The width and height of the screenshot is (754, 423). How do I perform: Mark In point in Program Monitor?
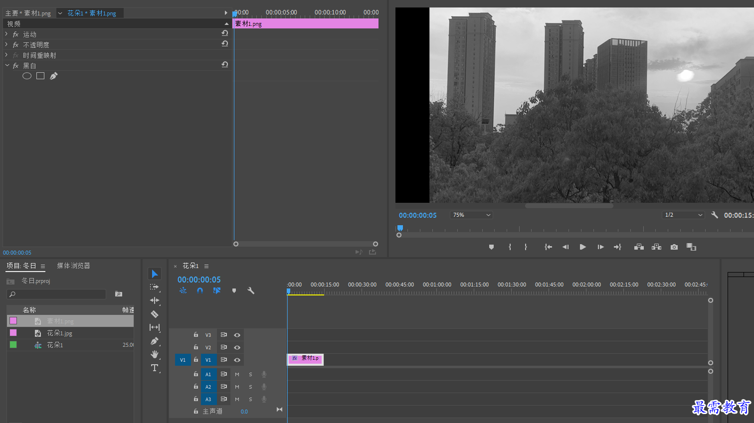[510, 247]
